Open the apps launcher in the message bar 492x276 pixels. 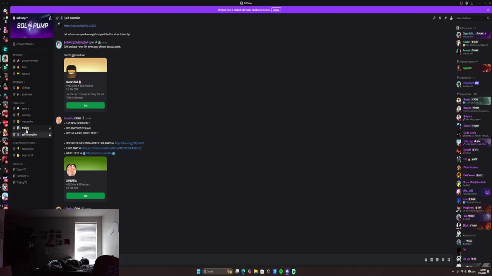coord(449,260)
